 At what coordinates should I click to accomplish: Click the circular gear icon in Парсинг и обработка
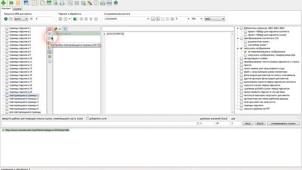click(x=81, y=19)
